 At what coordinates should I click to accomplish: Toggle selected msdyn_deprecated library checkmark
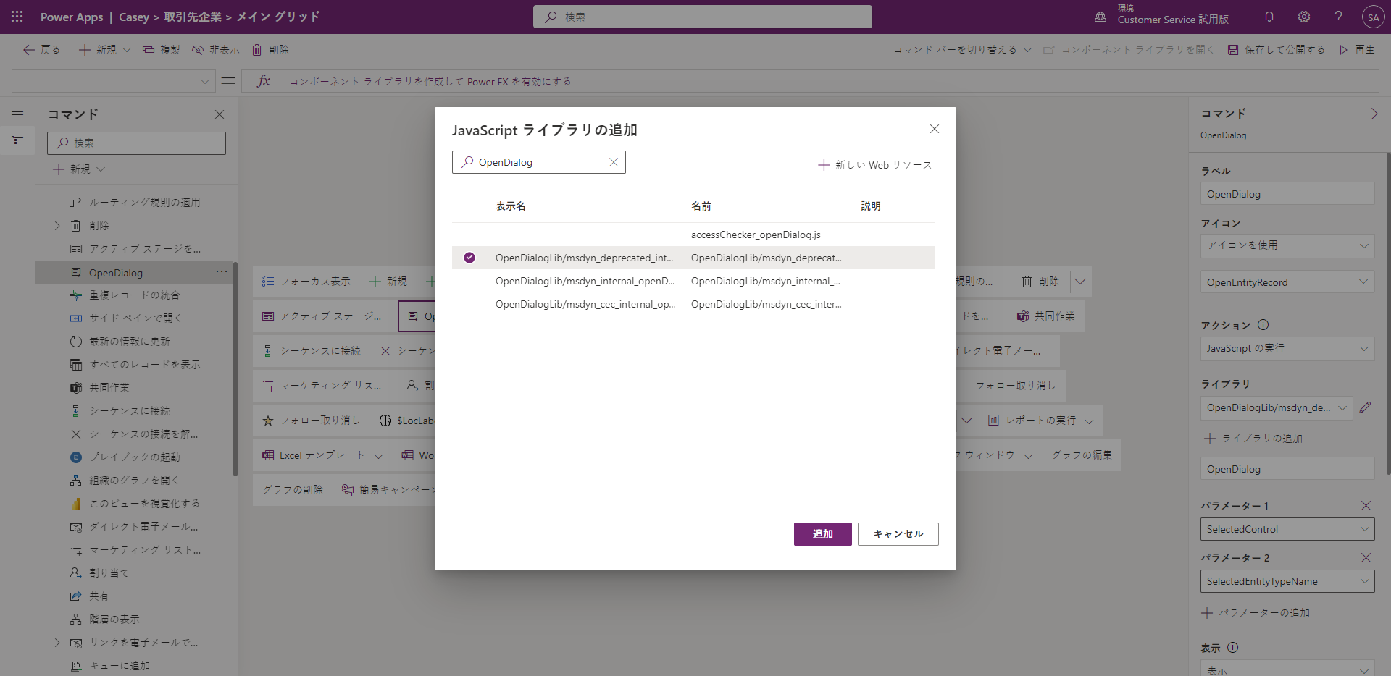(469, 258)
